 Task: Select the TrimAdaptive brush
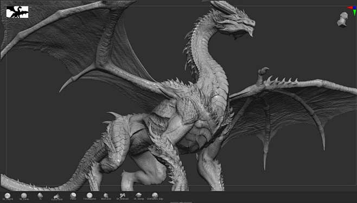(90, 196)
